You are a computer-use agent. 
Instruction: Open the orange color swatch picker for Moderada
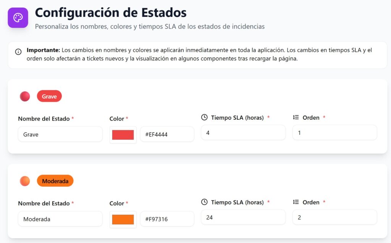123,220
